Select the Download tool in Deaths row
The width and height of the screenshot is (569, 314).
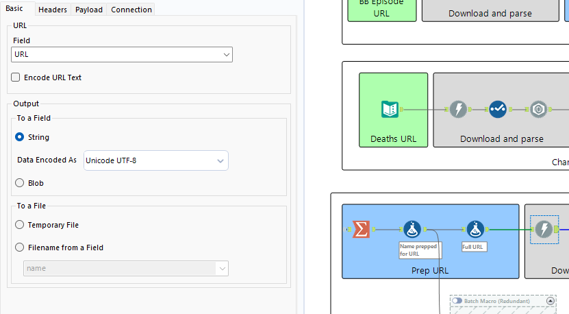(x=458, y=110)
